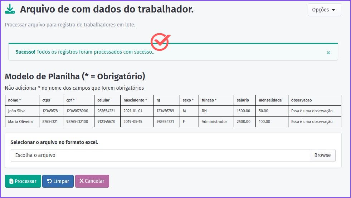Click the download icon beside the page title
This screenshot has height=198, width=351.
coord(10,9)
